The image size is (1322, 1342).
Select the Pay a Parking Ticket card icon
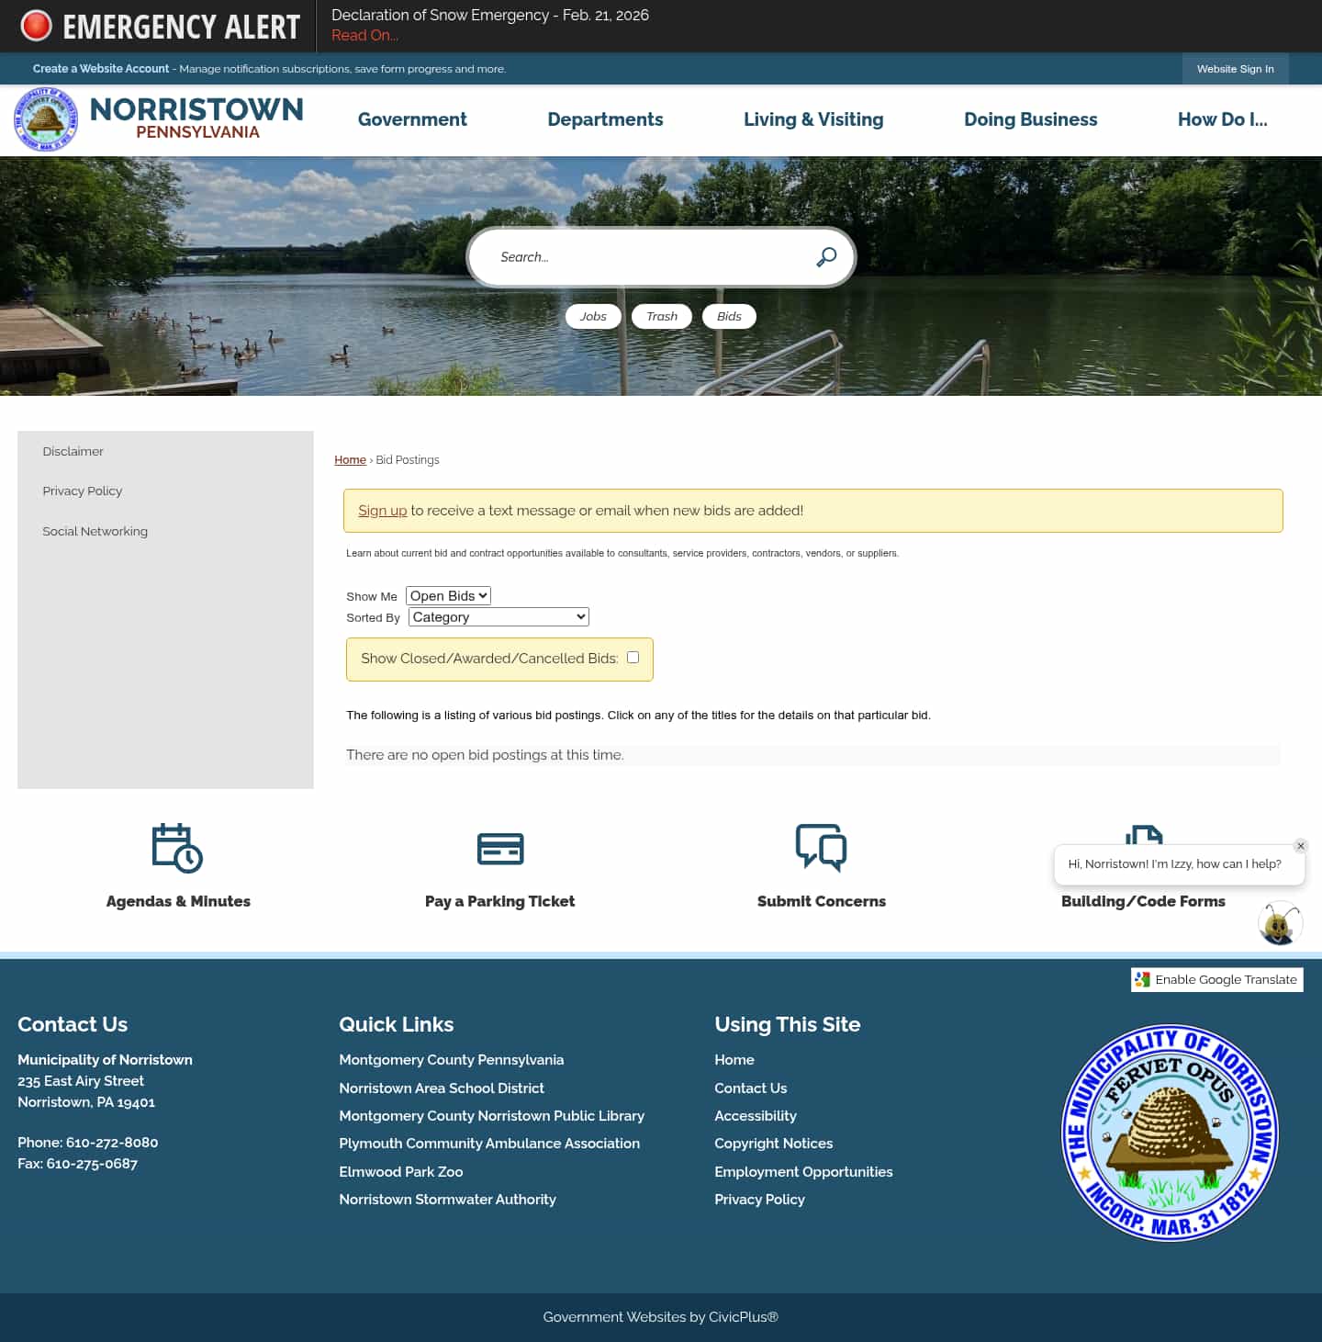pos(499,848)
